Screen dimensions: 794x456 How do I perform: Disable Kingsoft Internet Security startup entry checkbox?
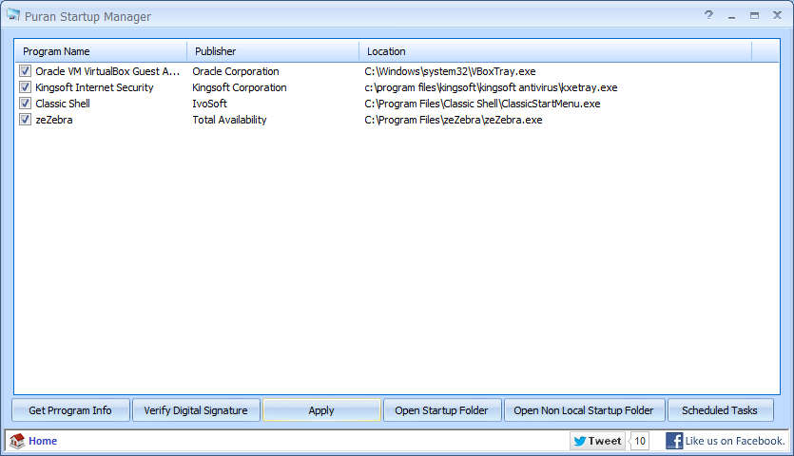coord(25,87)
